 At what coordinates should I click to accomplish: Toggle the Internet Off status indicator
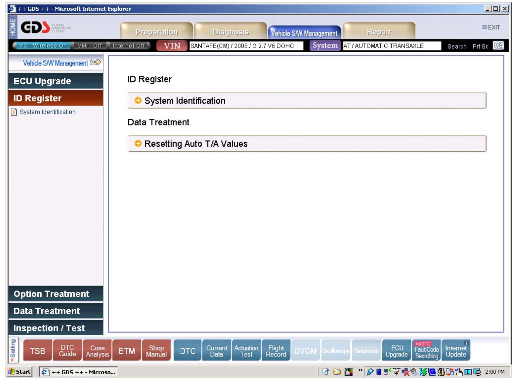click(129, 46)
